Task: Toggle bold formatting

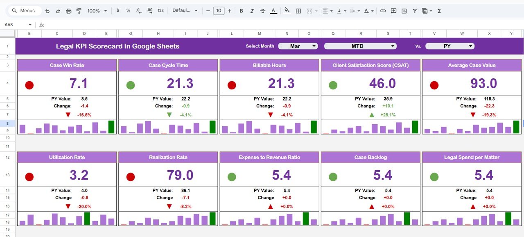Action: pyautogui.click(x=241, y=11)
